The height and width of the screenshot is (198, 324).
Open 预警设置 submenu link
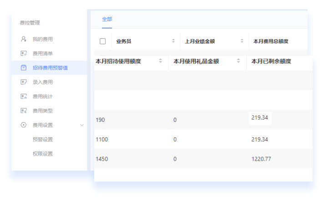42,139
